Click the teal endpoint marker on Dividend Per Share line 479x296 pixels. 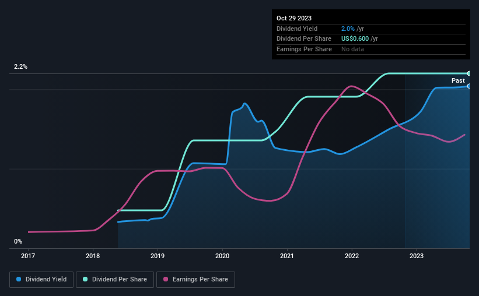click(x=468, y=73)
